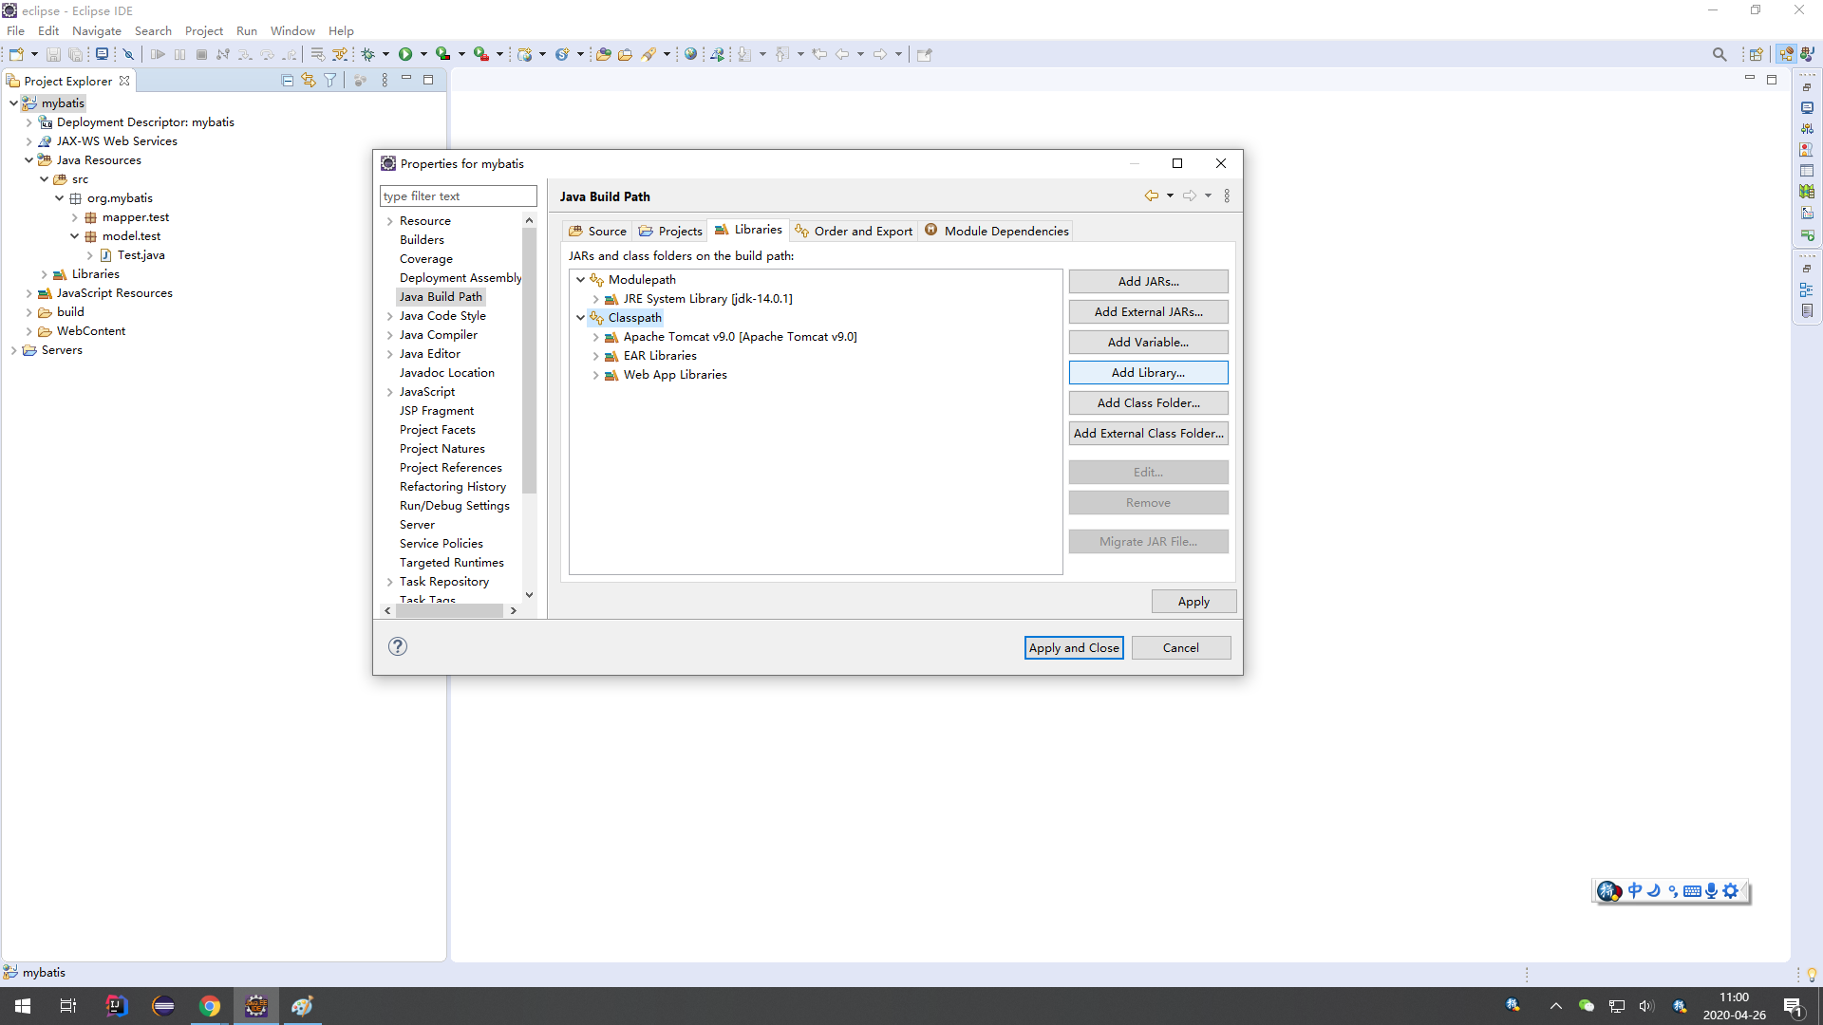
Task: Collapse the Classpath tree node
Action: [x=581, y=318]
